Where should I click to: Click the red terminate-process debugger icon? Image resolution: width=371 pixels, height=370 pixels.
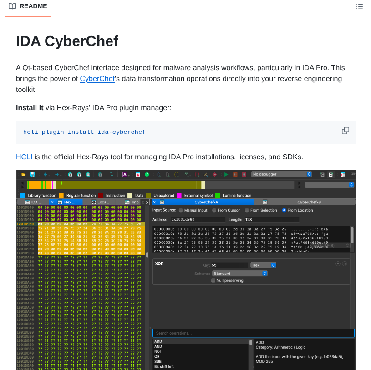(x=244, y=173)
